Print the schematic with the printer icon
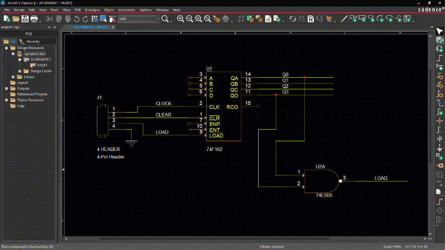445x250 pixels. 34,19
